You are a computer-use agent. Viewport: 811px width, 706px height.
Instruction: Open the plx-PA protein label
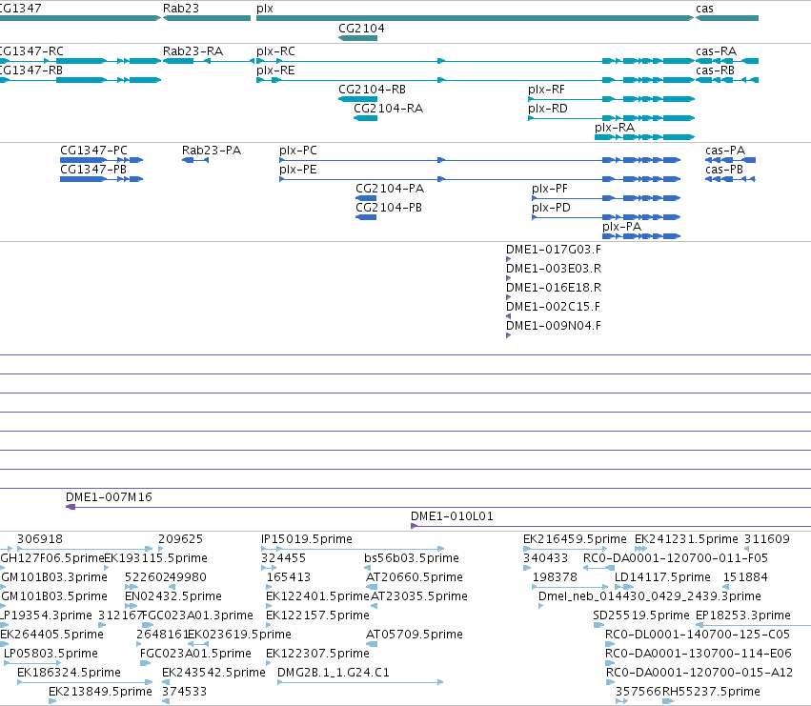pos(621,227)
